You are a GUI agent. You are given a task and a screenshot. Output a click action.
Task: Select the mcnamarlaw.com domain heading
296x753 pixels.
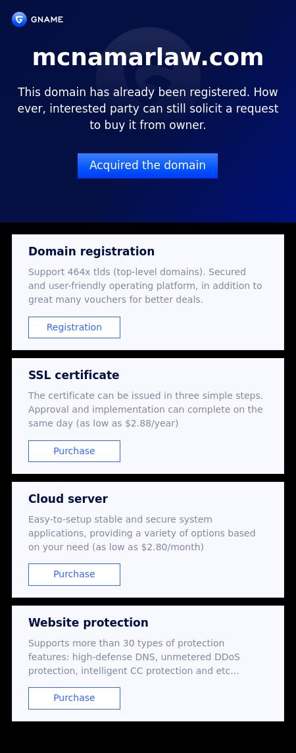(148, 57)
